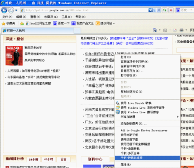Screen dimensions: 194x168
Task: Choose 使用迅雷下载全部链接 in context menu
Action: tap(147, 144)
